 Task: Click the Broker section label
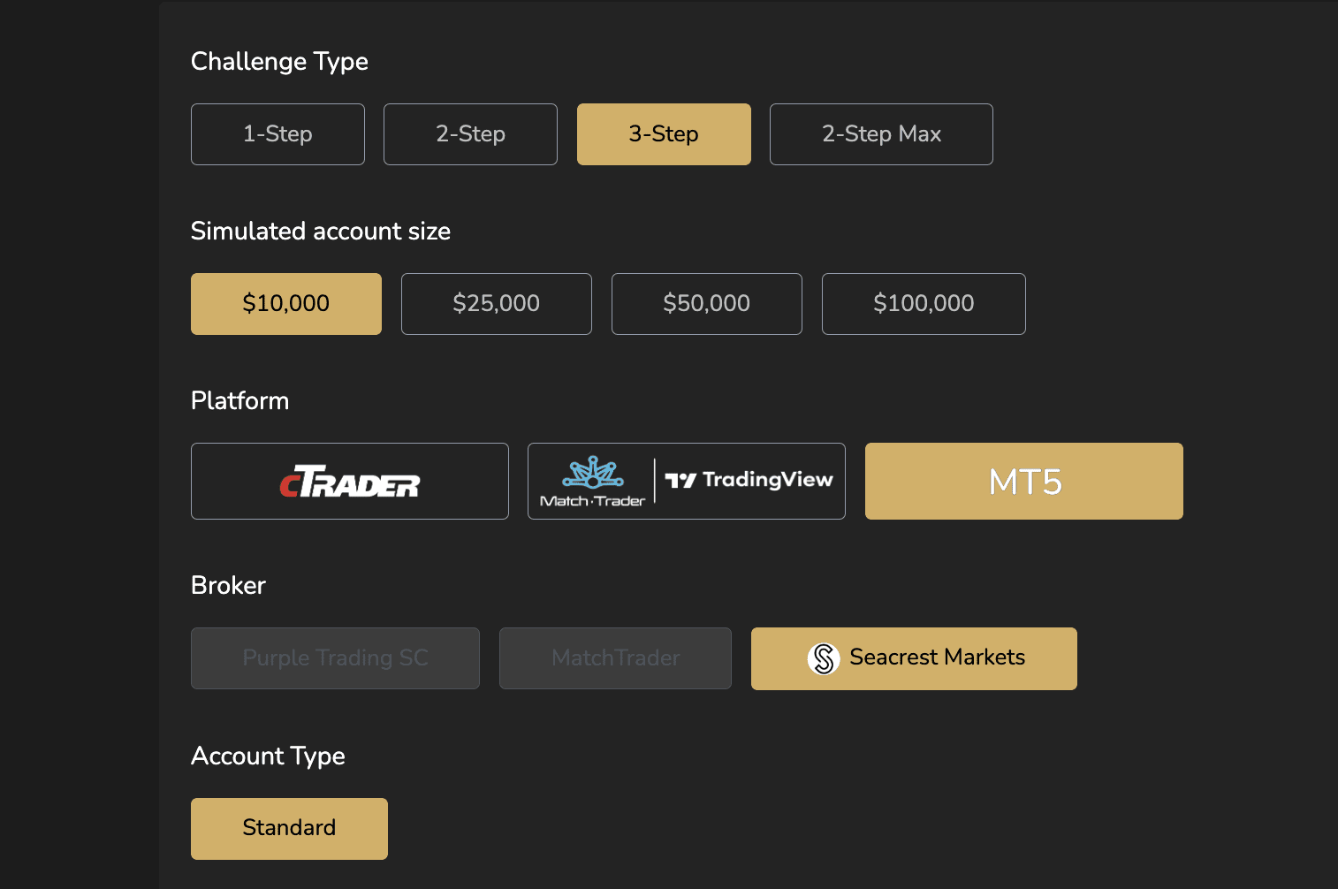[x=228, y=586]
